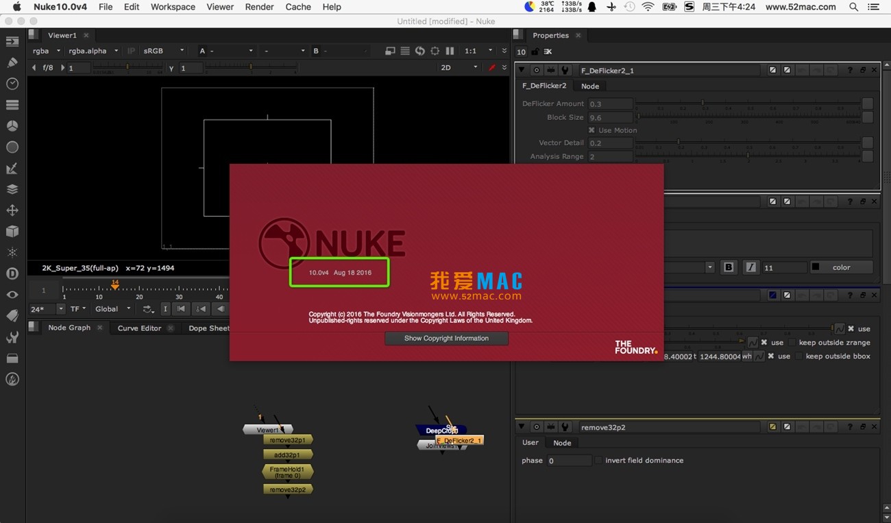This screenshot has height=523, width=891.
Task: Open the Deep nodes D icon
Action: pyautogui.click(x=12, y=273)
